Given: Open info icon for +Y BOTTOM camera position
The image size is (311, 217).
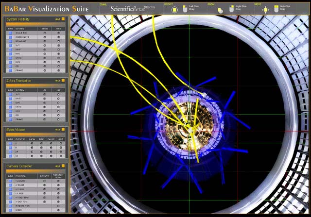Looking at the screenshot, I should coord(10,198).
